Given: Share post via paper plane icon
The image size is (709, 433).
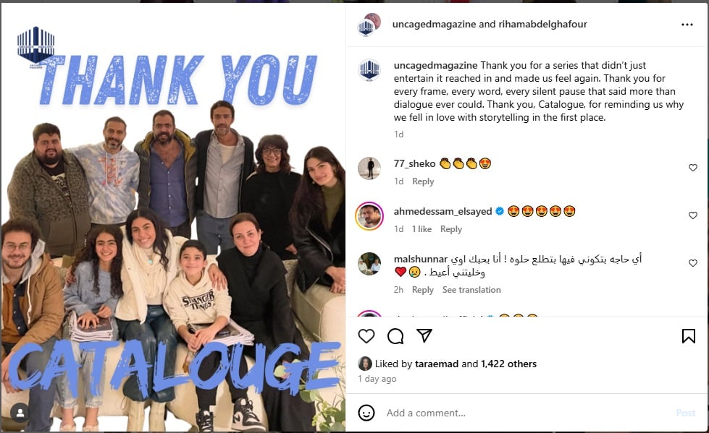Looking at the screenshot, I should (x=424, y=335).
